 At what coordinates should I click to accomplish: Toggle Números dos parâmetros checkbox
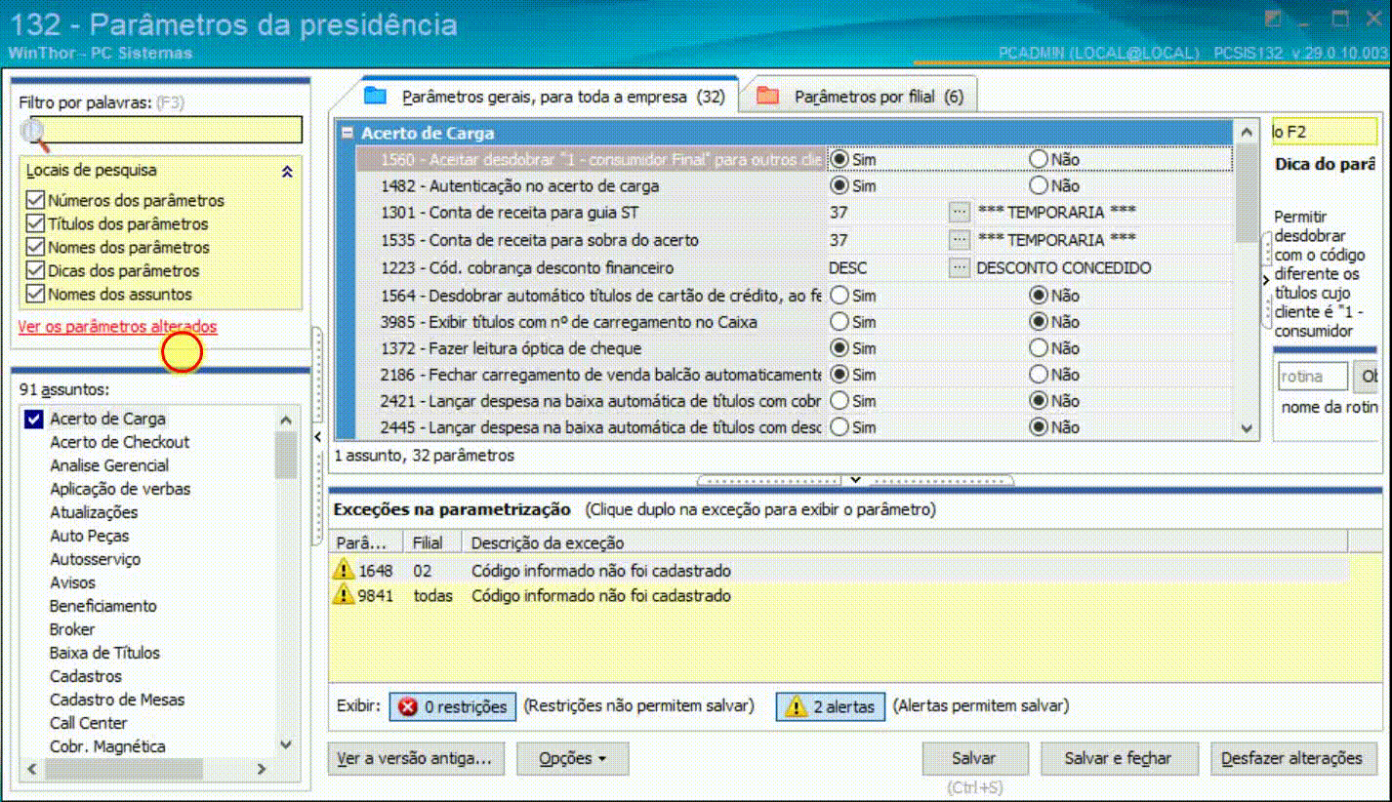(x=35, y=200)
